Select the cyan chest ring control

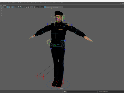(57, 34)
